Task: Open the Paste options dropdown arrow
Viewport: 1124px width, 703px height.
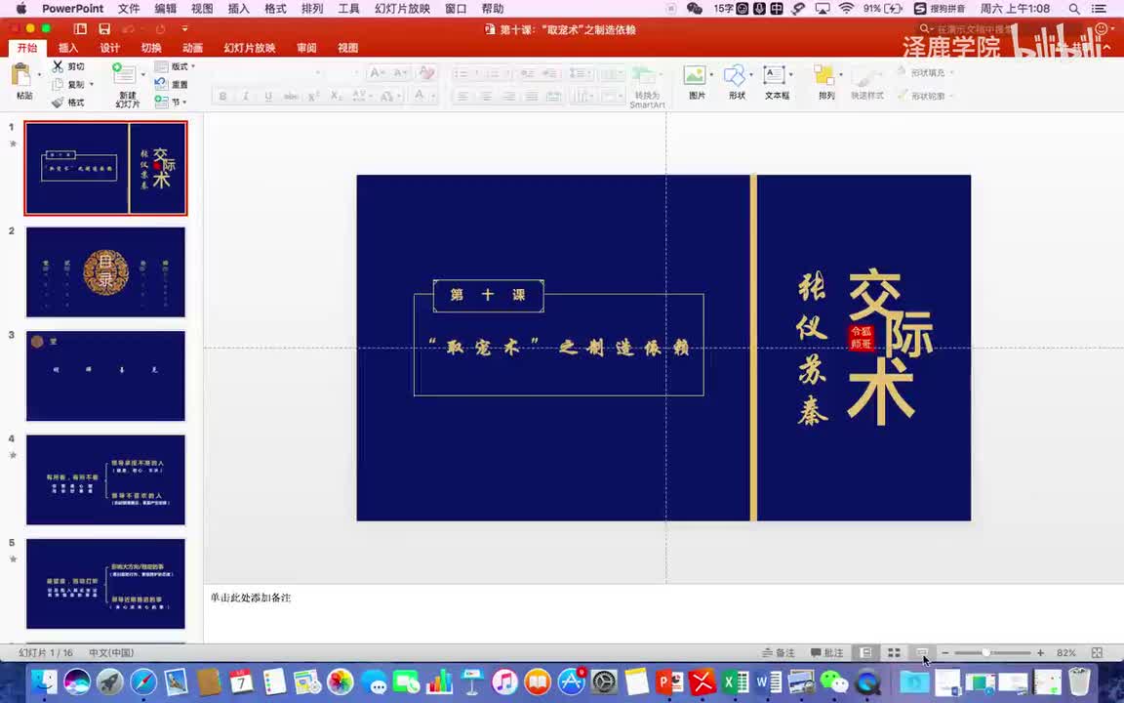Action: pos(39,75)
